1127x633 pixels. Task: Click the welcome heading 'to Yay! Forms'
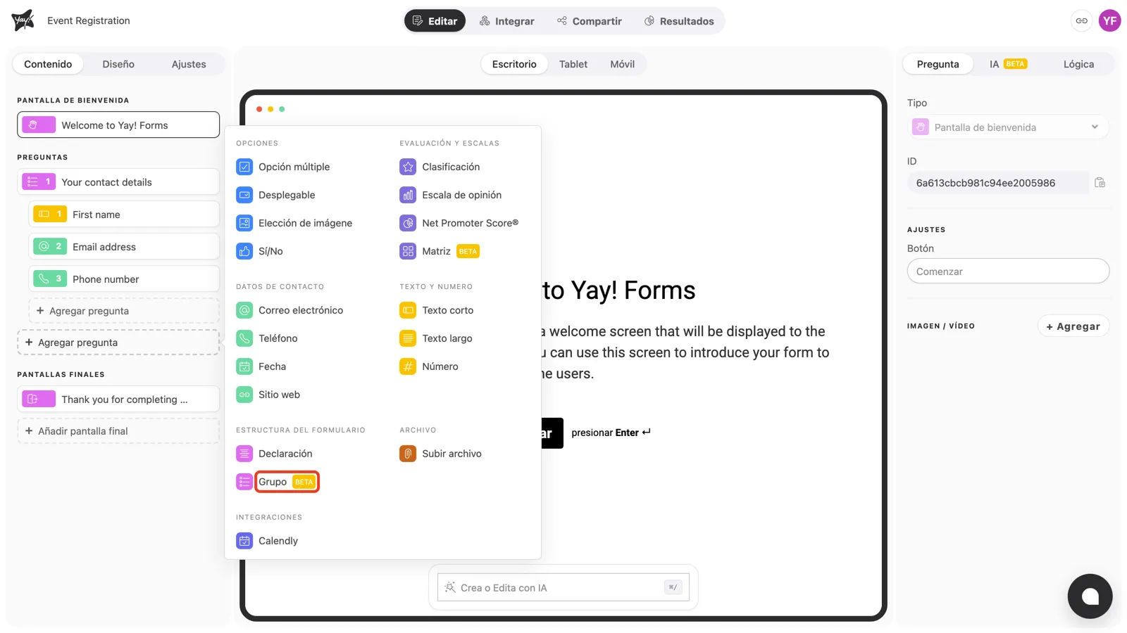619,290
